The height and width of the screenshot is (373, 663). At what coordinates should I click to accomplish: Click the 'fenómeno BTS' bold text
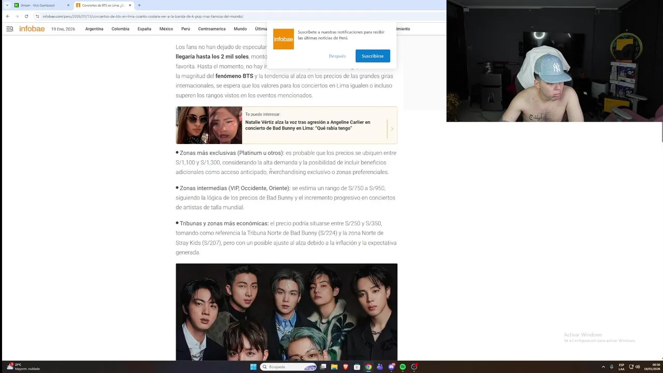tap(234, 76)
